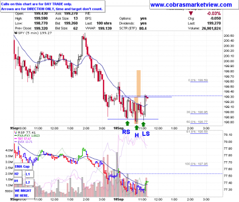Click the 100.0% Fibonacci level label
239x202 pixels.
196,164
